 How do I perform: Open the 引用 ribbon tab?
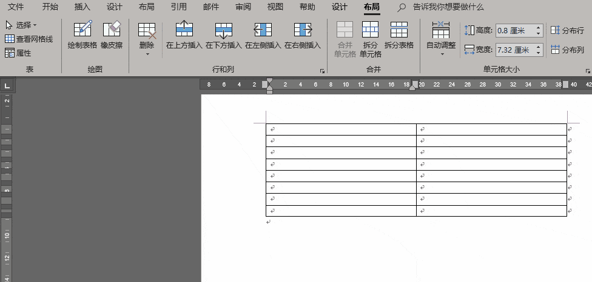click(178, 7)
